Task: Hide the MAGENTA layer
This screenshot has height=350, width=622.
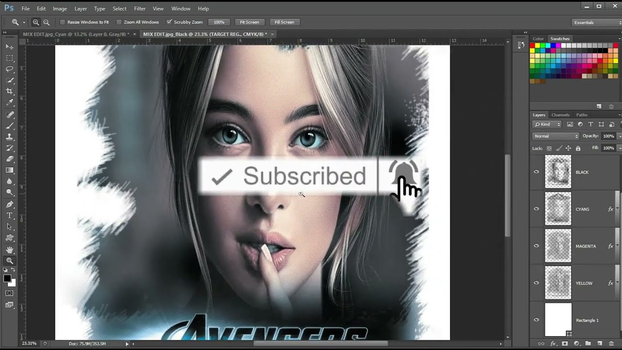Action: [x=536, y=246]
